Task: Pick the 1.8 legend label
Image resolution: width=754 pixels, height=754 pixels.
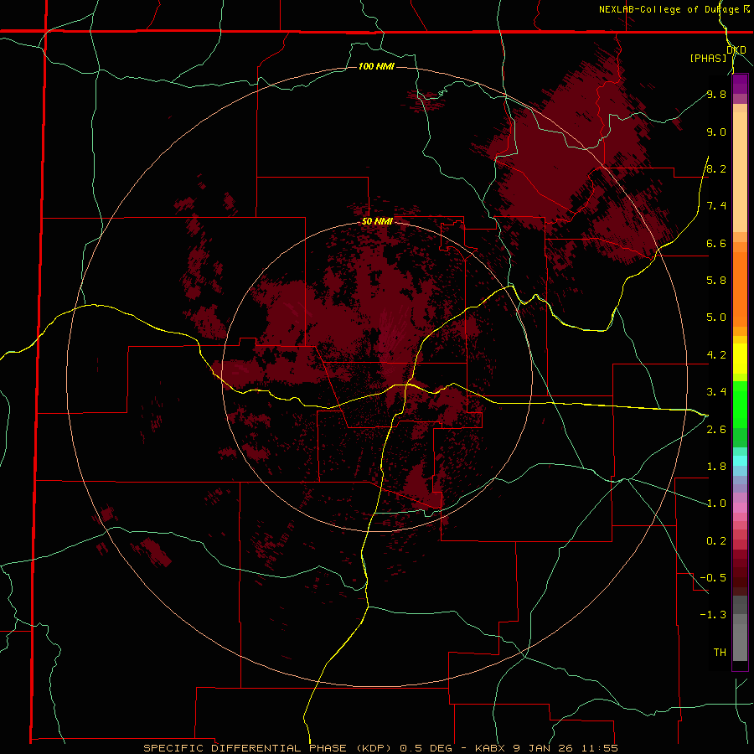Action: [716, 467]
